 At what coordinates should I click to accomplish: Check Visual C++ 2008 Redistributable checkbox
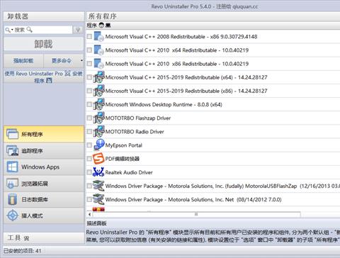(89, 37)
